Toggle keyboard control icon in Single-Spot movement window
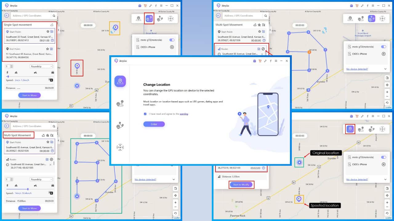Screen dimensions: 394x221 pyautogui.click(x=51, y=80)
